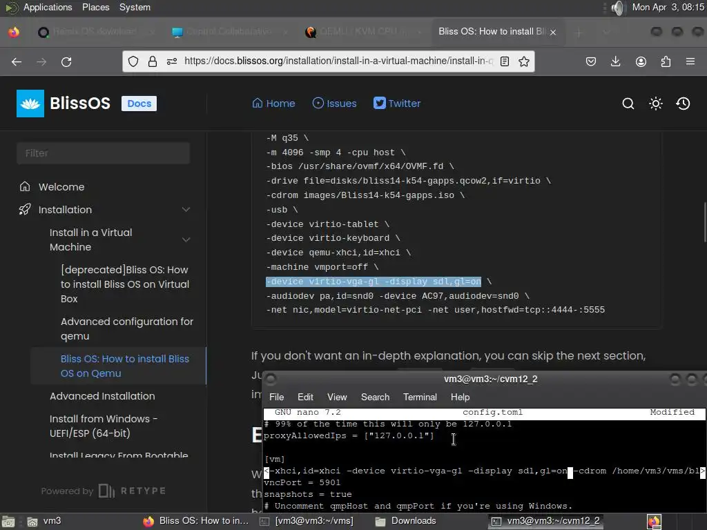Click the date and time clock
The image size is (707, 530).
pos(668,7)
